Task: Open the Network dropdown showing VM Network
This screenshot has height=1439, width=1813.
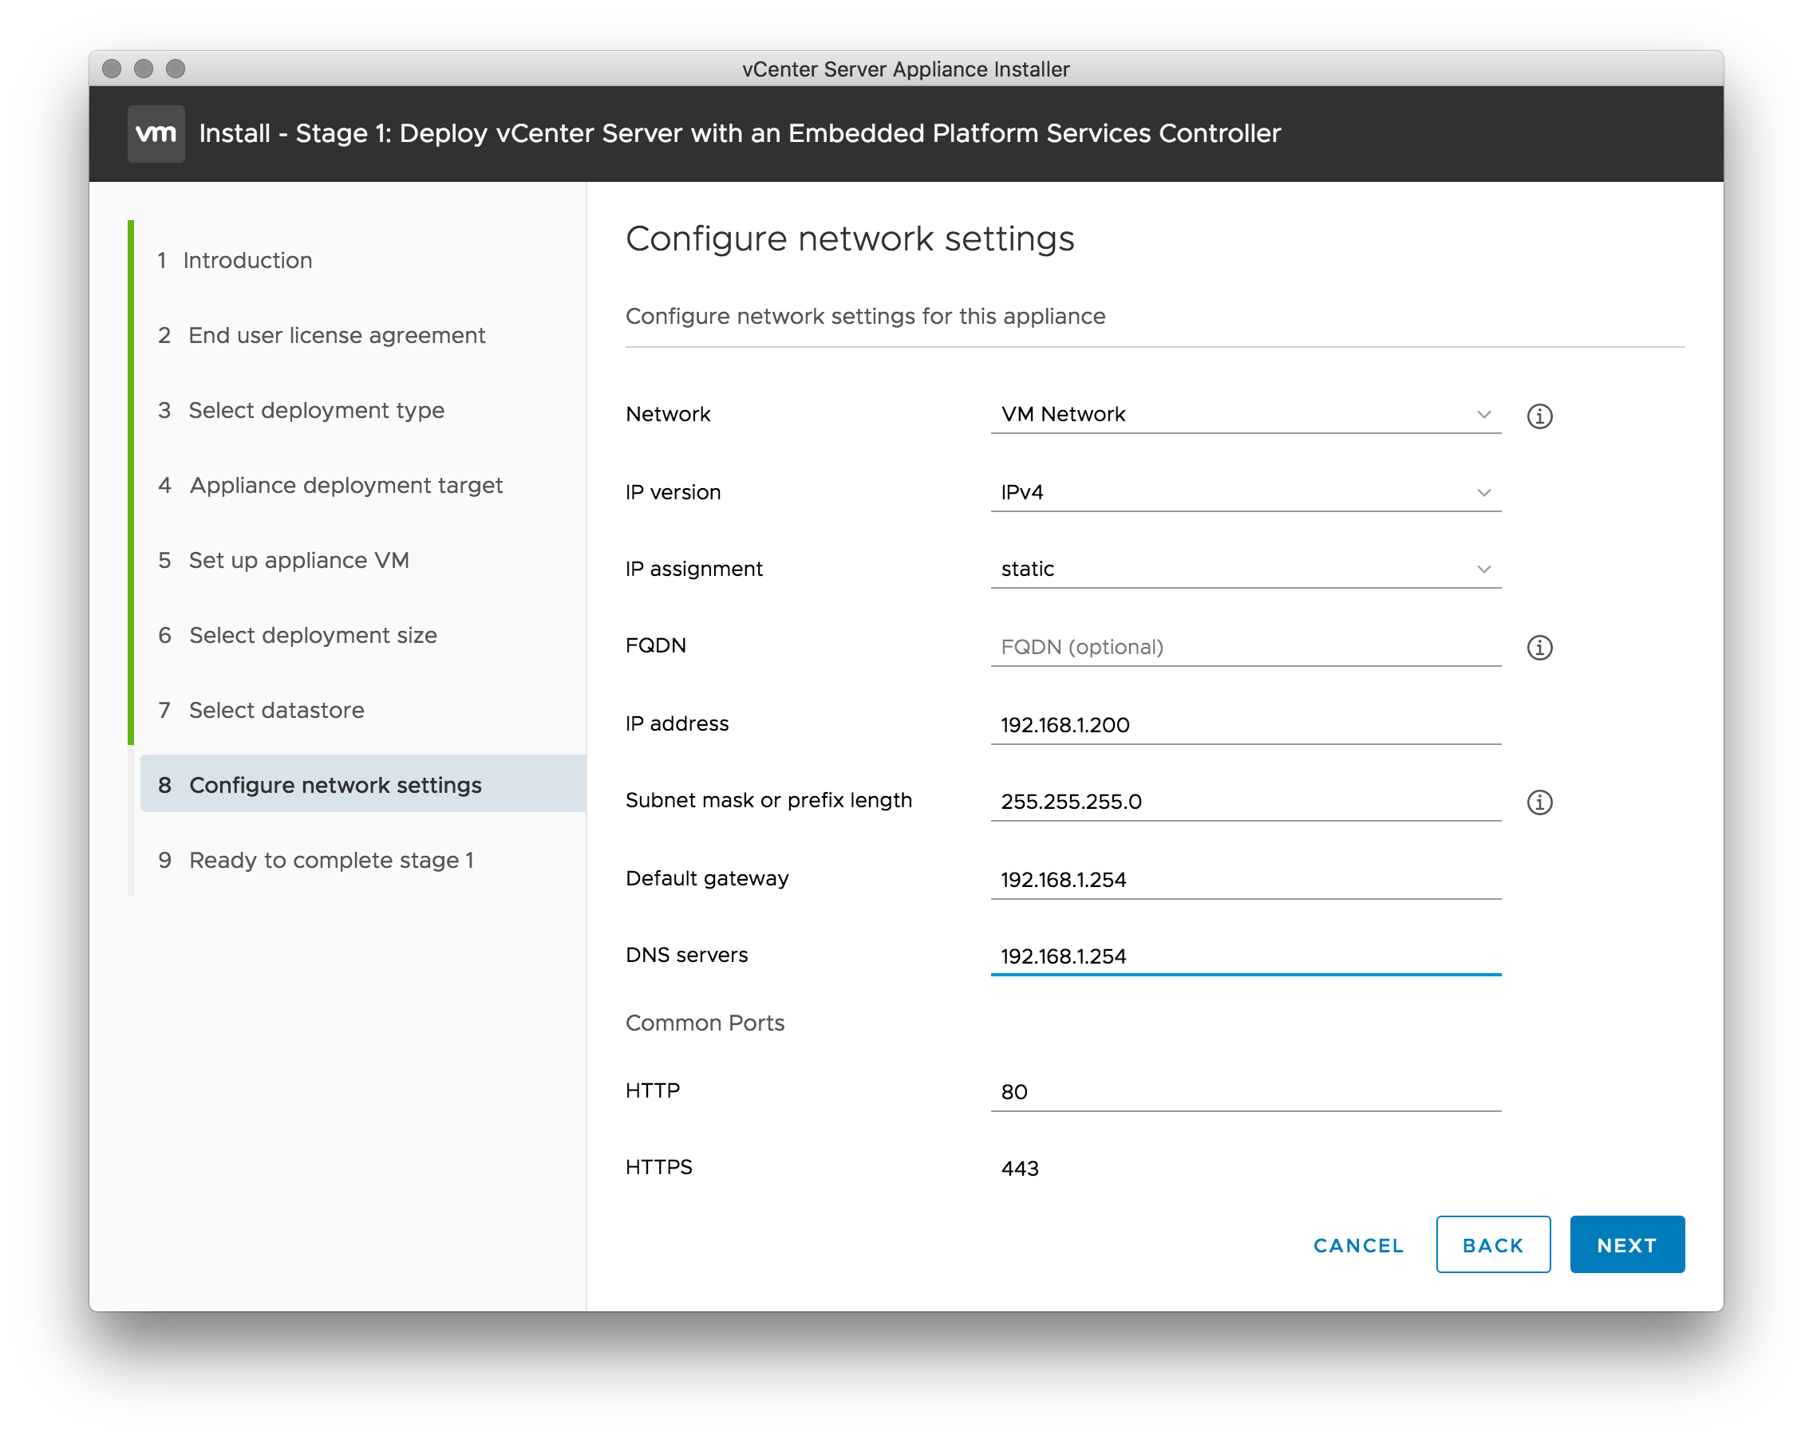Action: 1246,414
